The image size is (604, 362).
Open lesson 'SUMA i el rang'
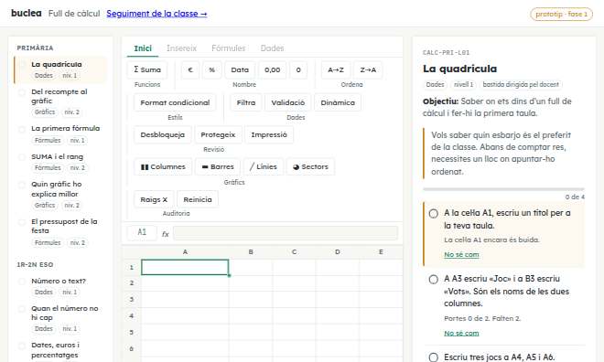tap(60, 162)
